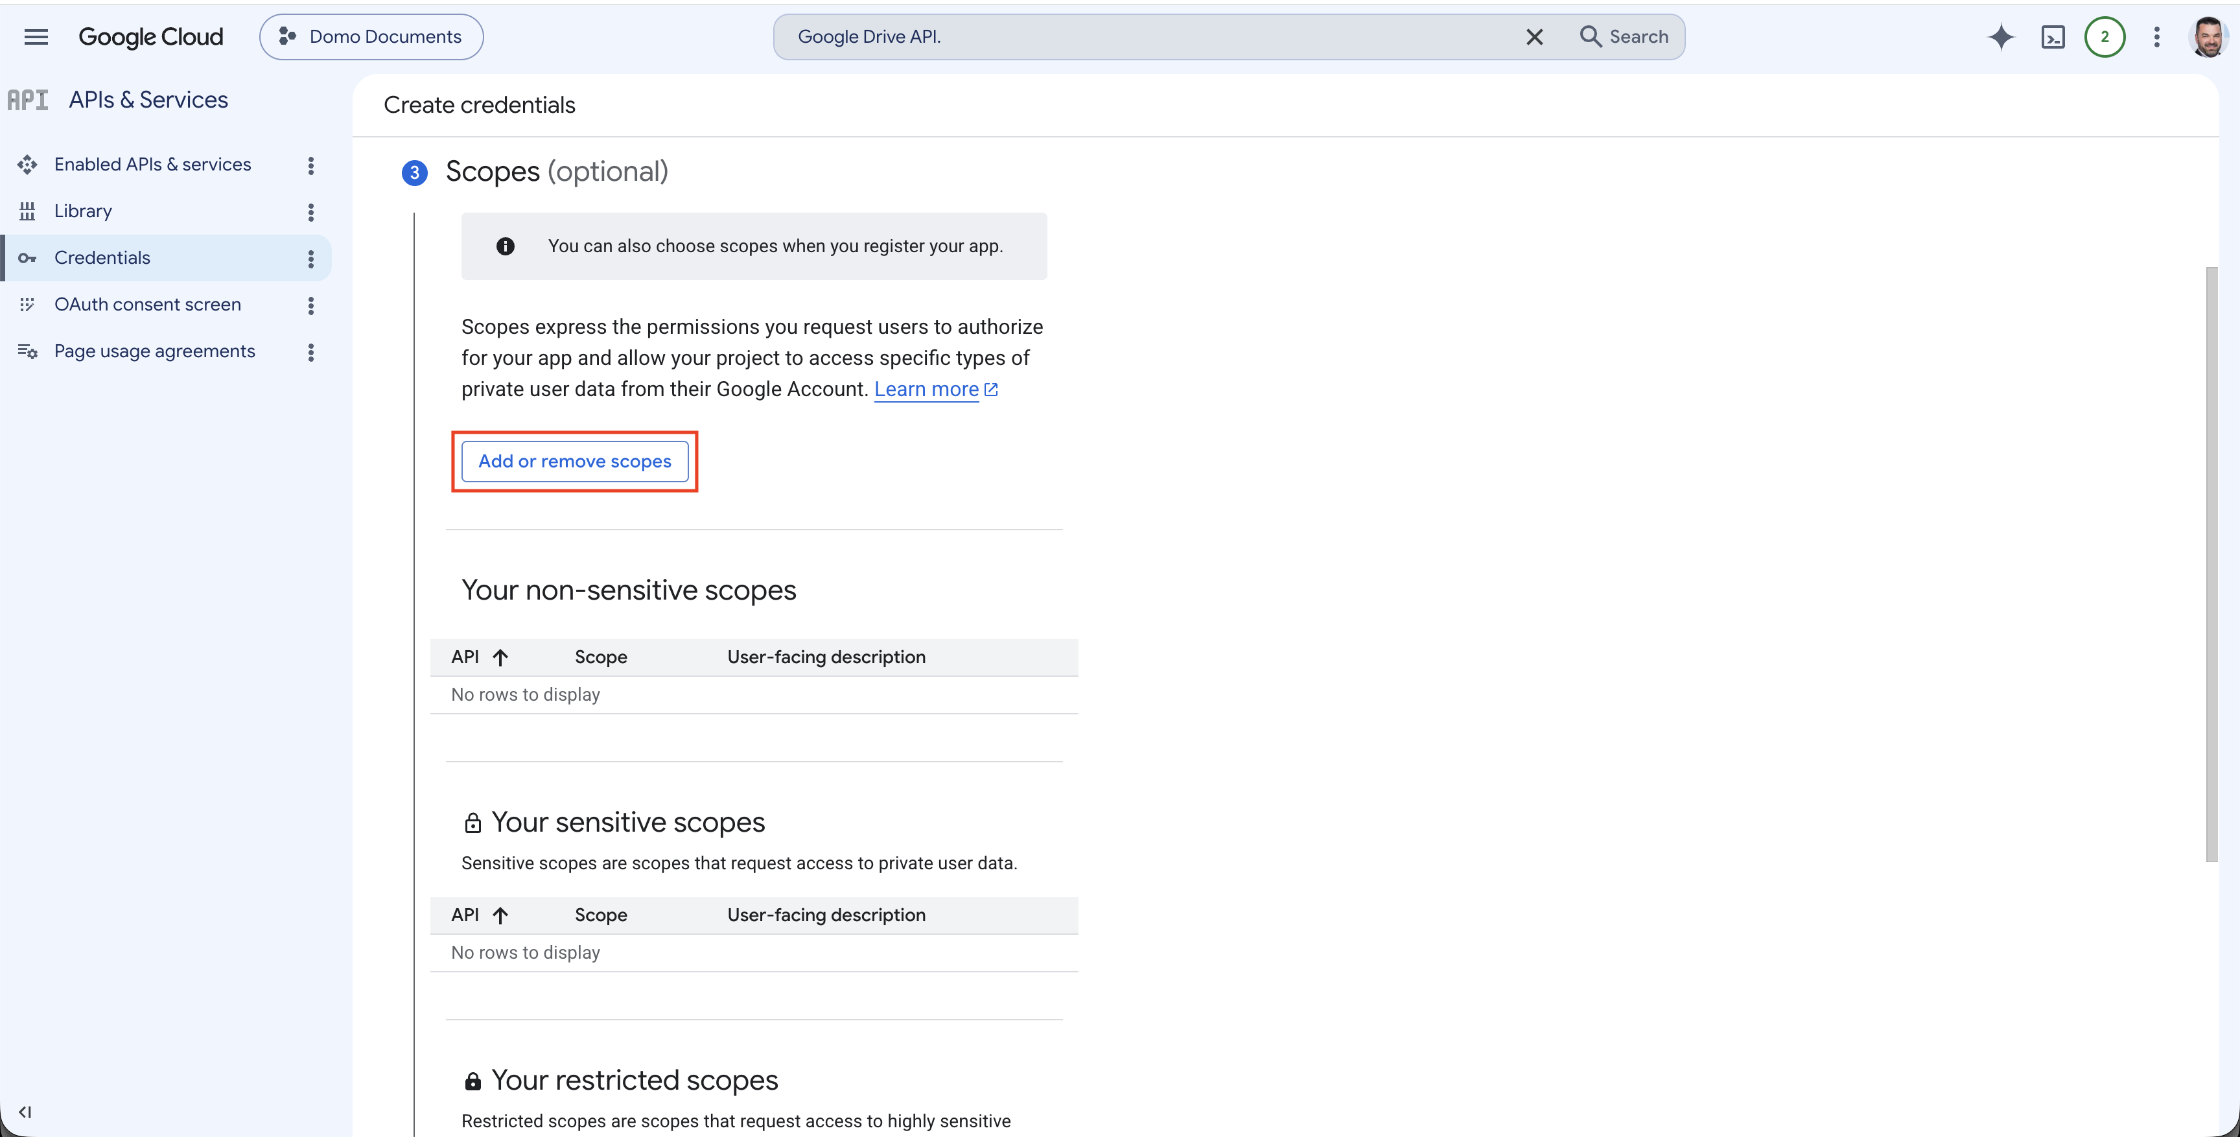Click the Enabled APIs & services diamond icon

tap(27, 165)
